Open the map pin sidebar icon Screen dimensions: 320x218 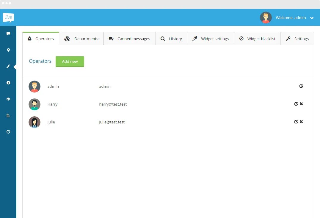tap(8, 50)
